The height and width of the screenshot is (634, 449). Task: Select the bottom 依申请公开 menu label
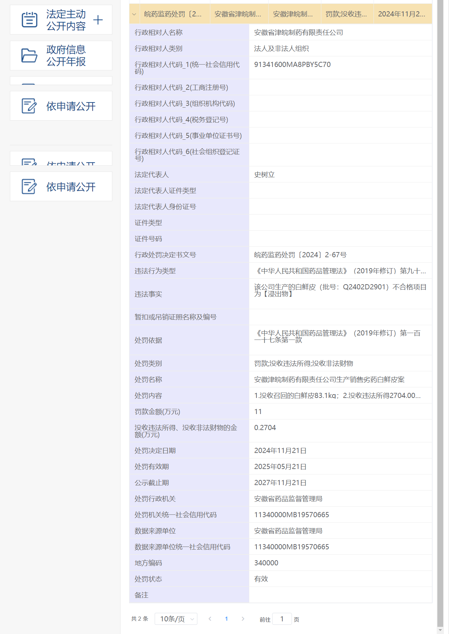coord(71,187)
